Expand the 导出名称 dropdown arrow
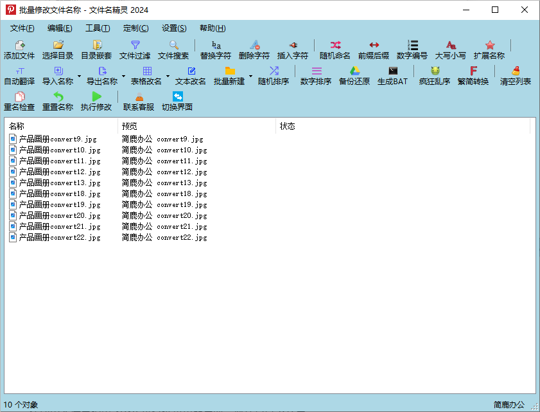This screenshot has height=412, width=540. 124,76
